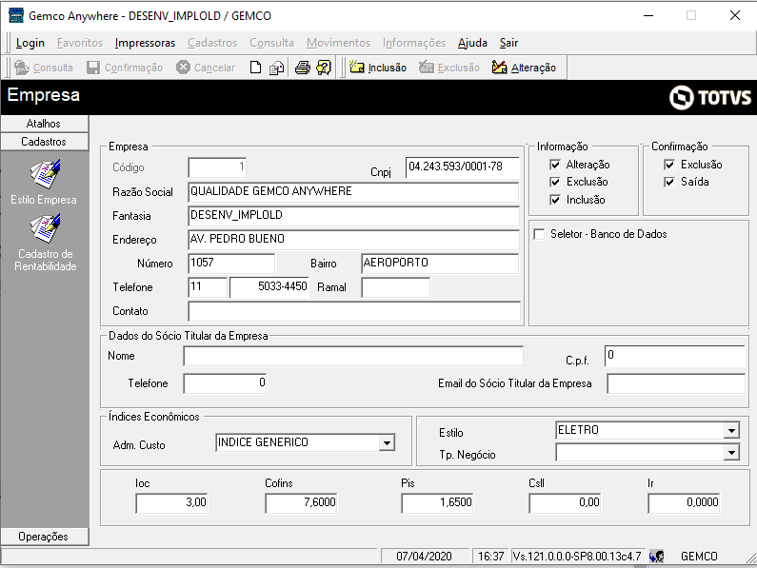This screenshot has height=568, width=757.
Task: Open the Informações menu
Action: 414,43
